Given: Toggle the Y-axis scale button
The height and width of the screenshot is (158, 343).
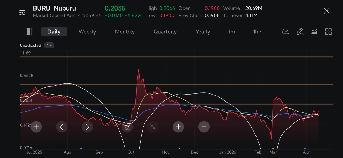Looking at the screenshot, I should pyautogui.click(x=127, y=127).
